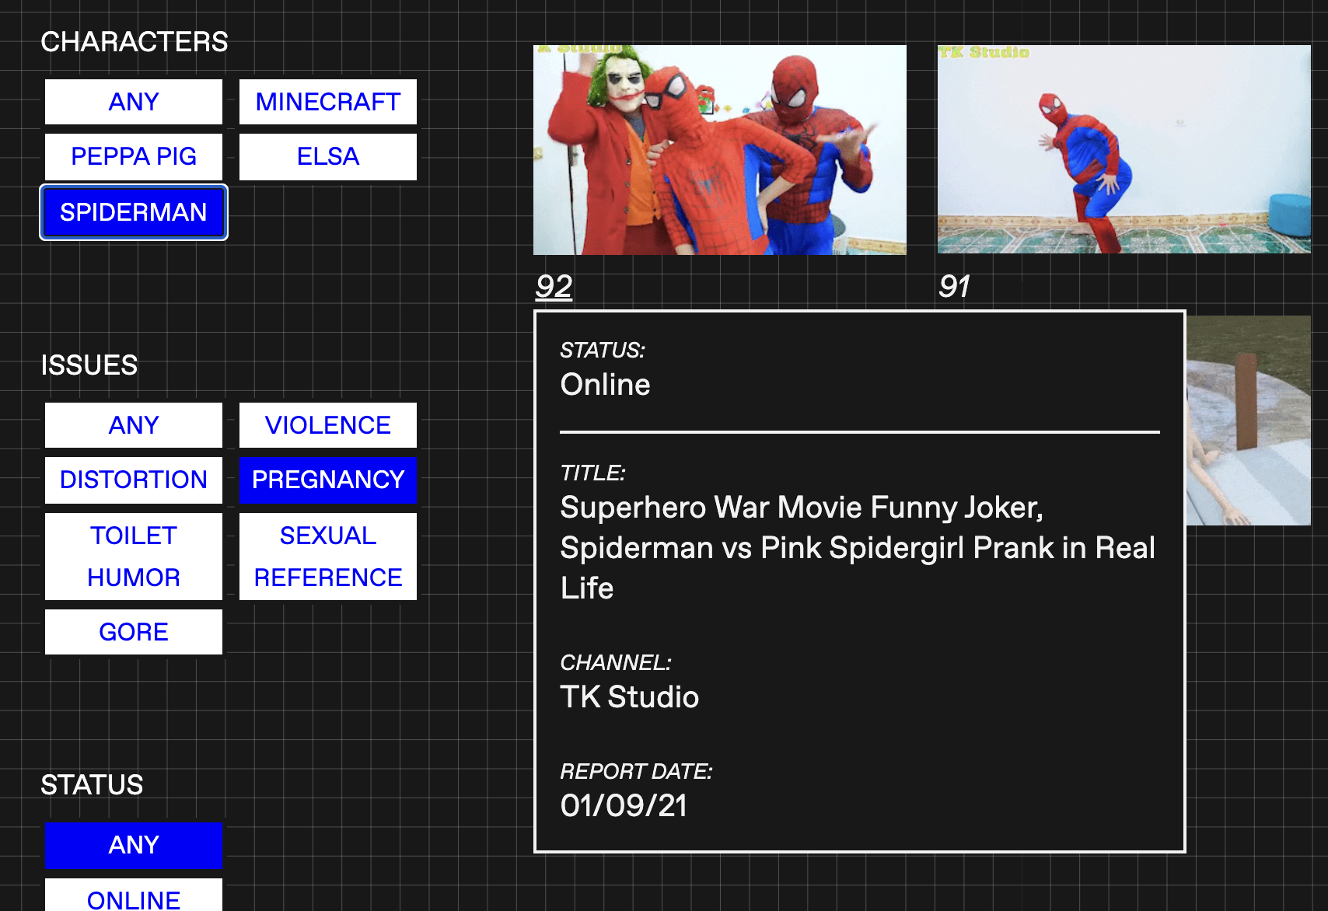Open the partially hidden third thumbnail
1328x911 pixels.
point(1248,421)
